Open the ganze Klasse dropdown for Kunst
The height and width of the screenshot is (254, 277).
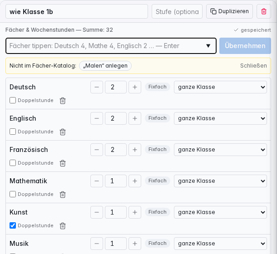click(x=220, y=212)
